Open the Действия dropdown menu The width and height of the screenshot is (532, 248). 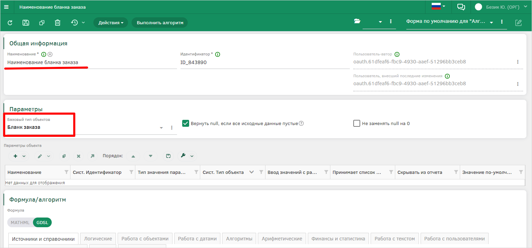pyautogui.click(x=111, y=23)
